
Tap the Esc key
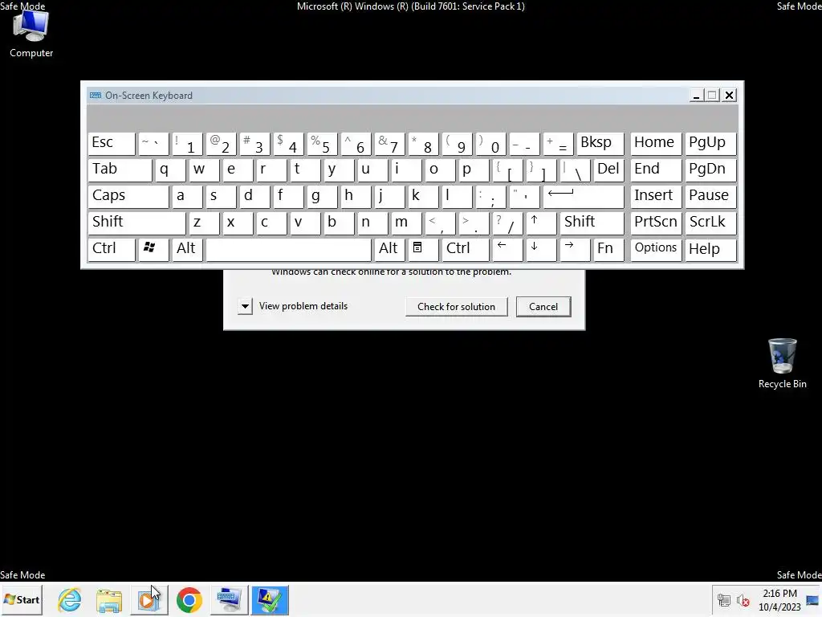pos(111,143)
